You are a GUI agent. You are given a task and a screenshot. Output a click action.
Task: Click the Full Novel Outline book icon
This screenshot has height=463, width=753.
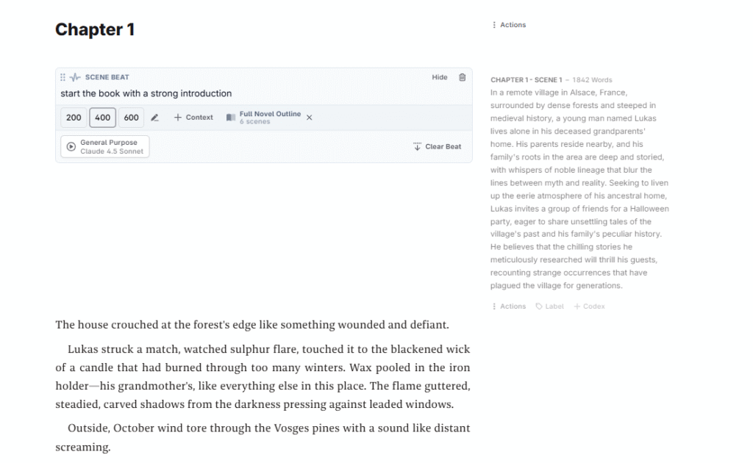coord(231,118)
